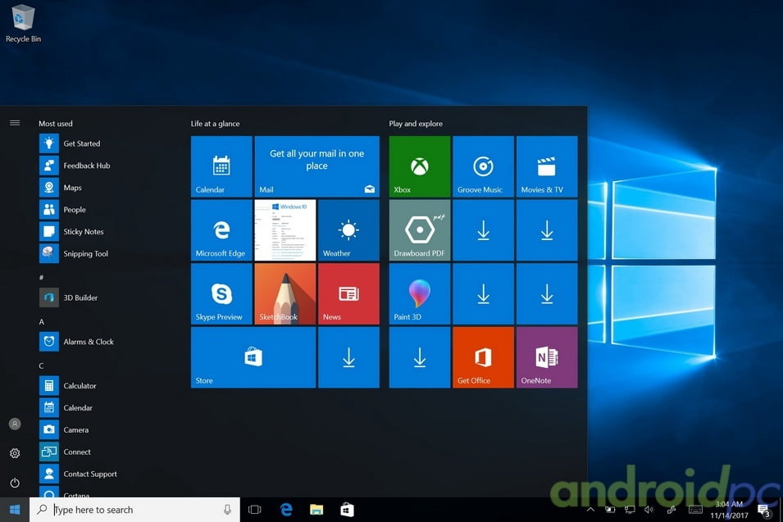
Task: Activate the Cortana microphone icon
Action: [x=227, y=510]
